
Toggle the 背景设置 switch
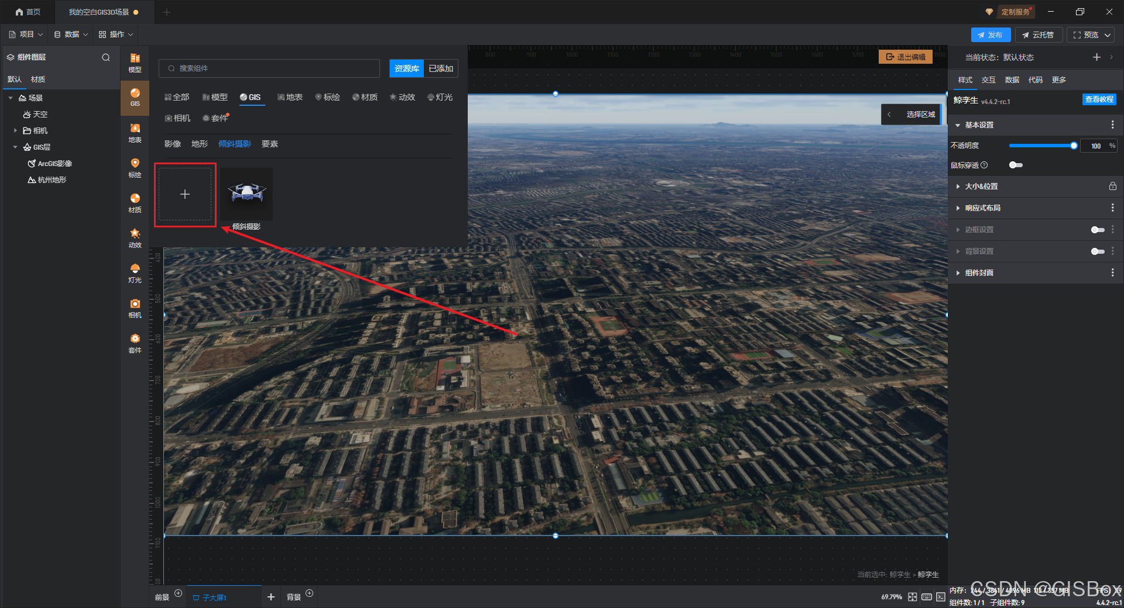tap(1098, 251)
